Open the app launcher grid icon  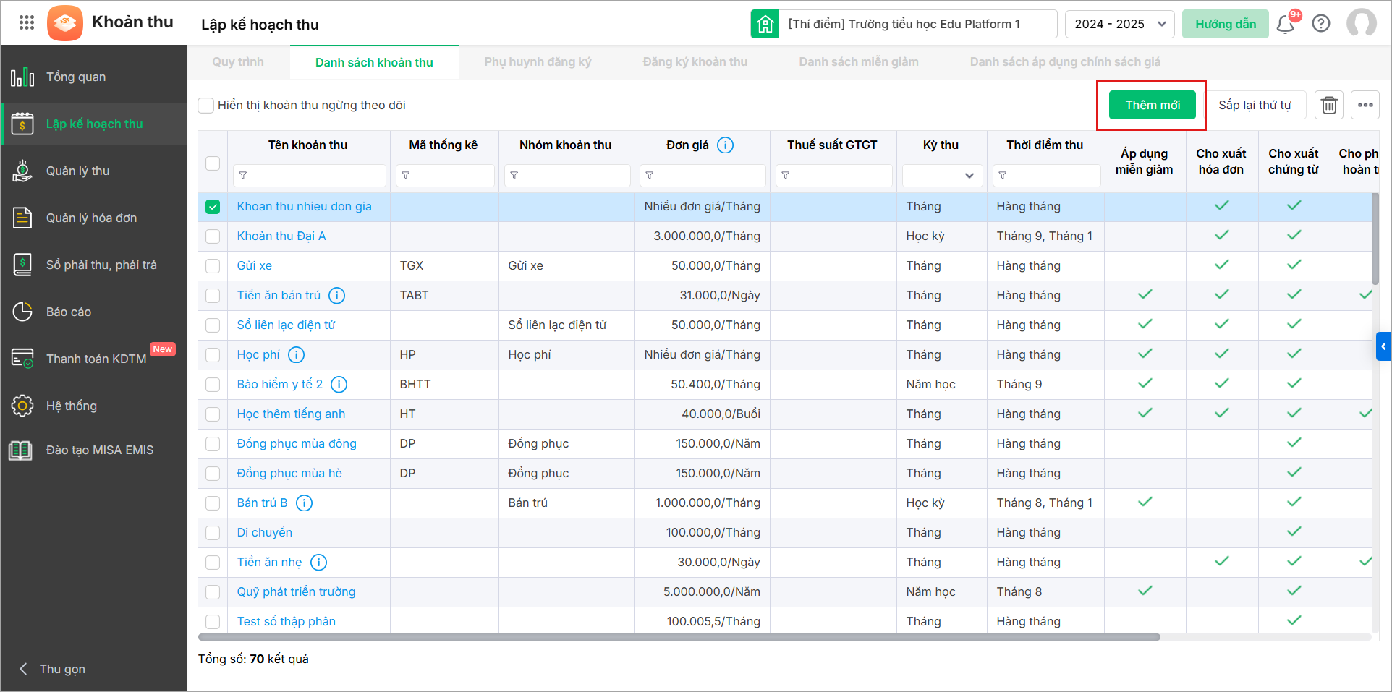(x=27, y=22)
